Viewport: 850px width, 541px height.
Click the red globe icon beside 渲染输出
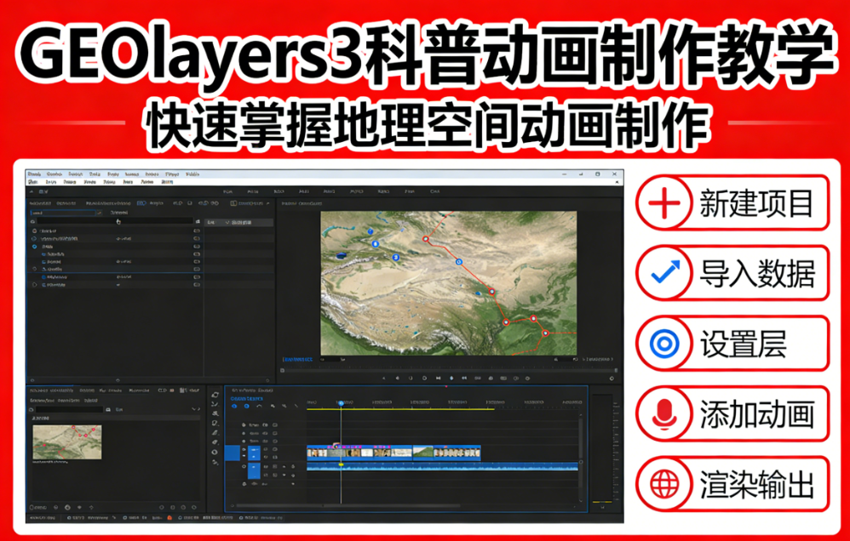pyautogui.click(x=664, y=484)
